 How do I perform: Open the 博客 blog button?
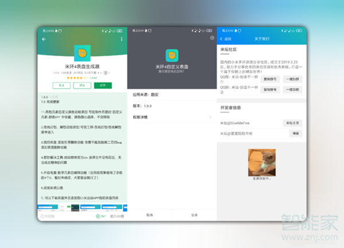tap(296, 133)
